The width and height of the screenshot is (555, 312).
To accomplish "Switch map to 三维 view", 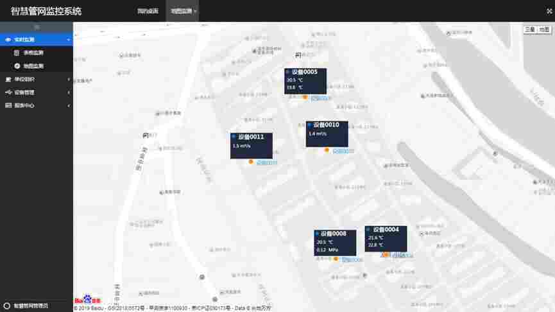I will tap(529, 30).
